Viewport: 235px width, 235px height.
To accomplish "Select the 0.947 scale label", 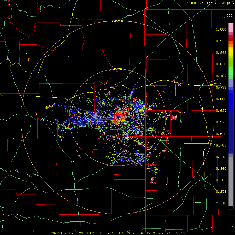I will [x=221, y=41].
